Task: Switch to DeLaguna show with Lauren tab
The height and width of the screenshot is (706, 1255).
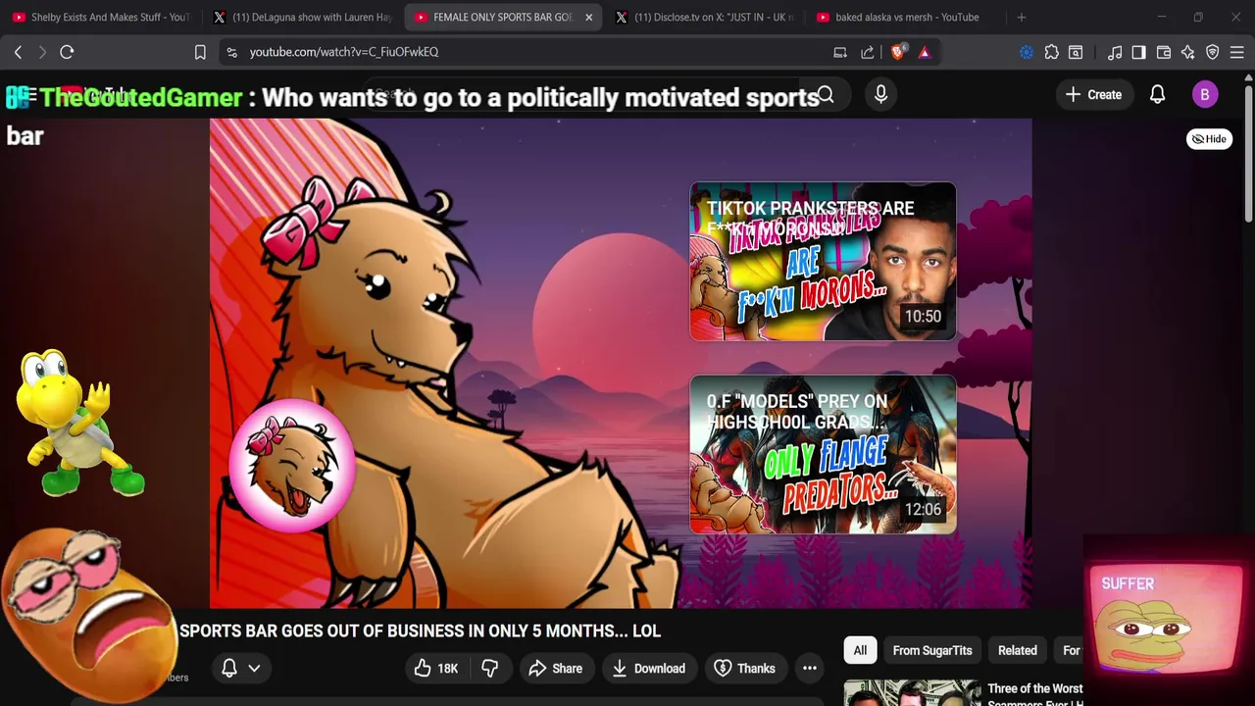Action: 301,17
